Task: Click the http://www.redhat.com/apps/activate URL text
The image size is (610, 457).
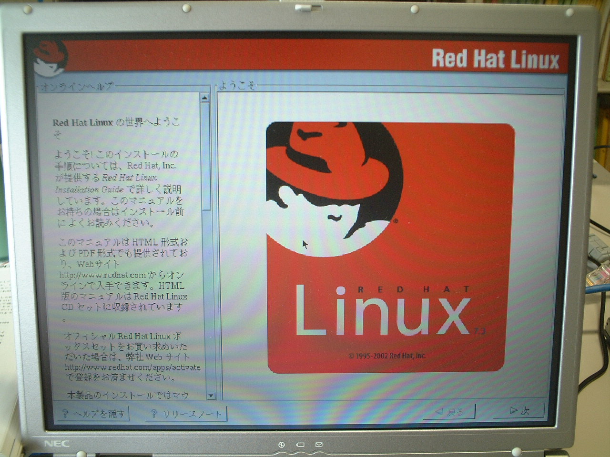Action: (132, 367)
